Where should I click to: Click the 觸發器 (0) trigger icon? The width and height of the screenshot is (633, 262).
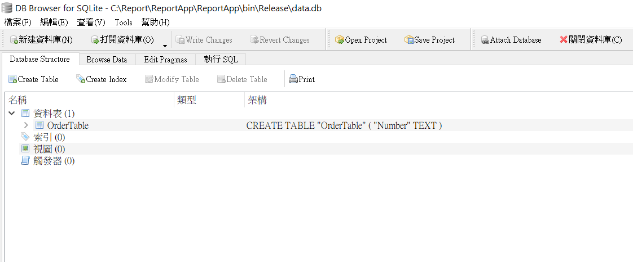[25, 161]
